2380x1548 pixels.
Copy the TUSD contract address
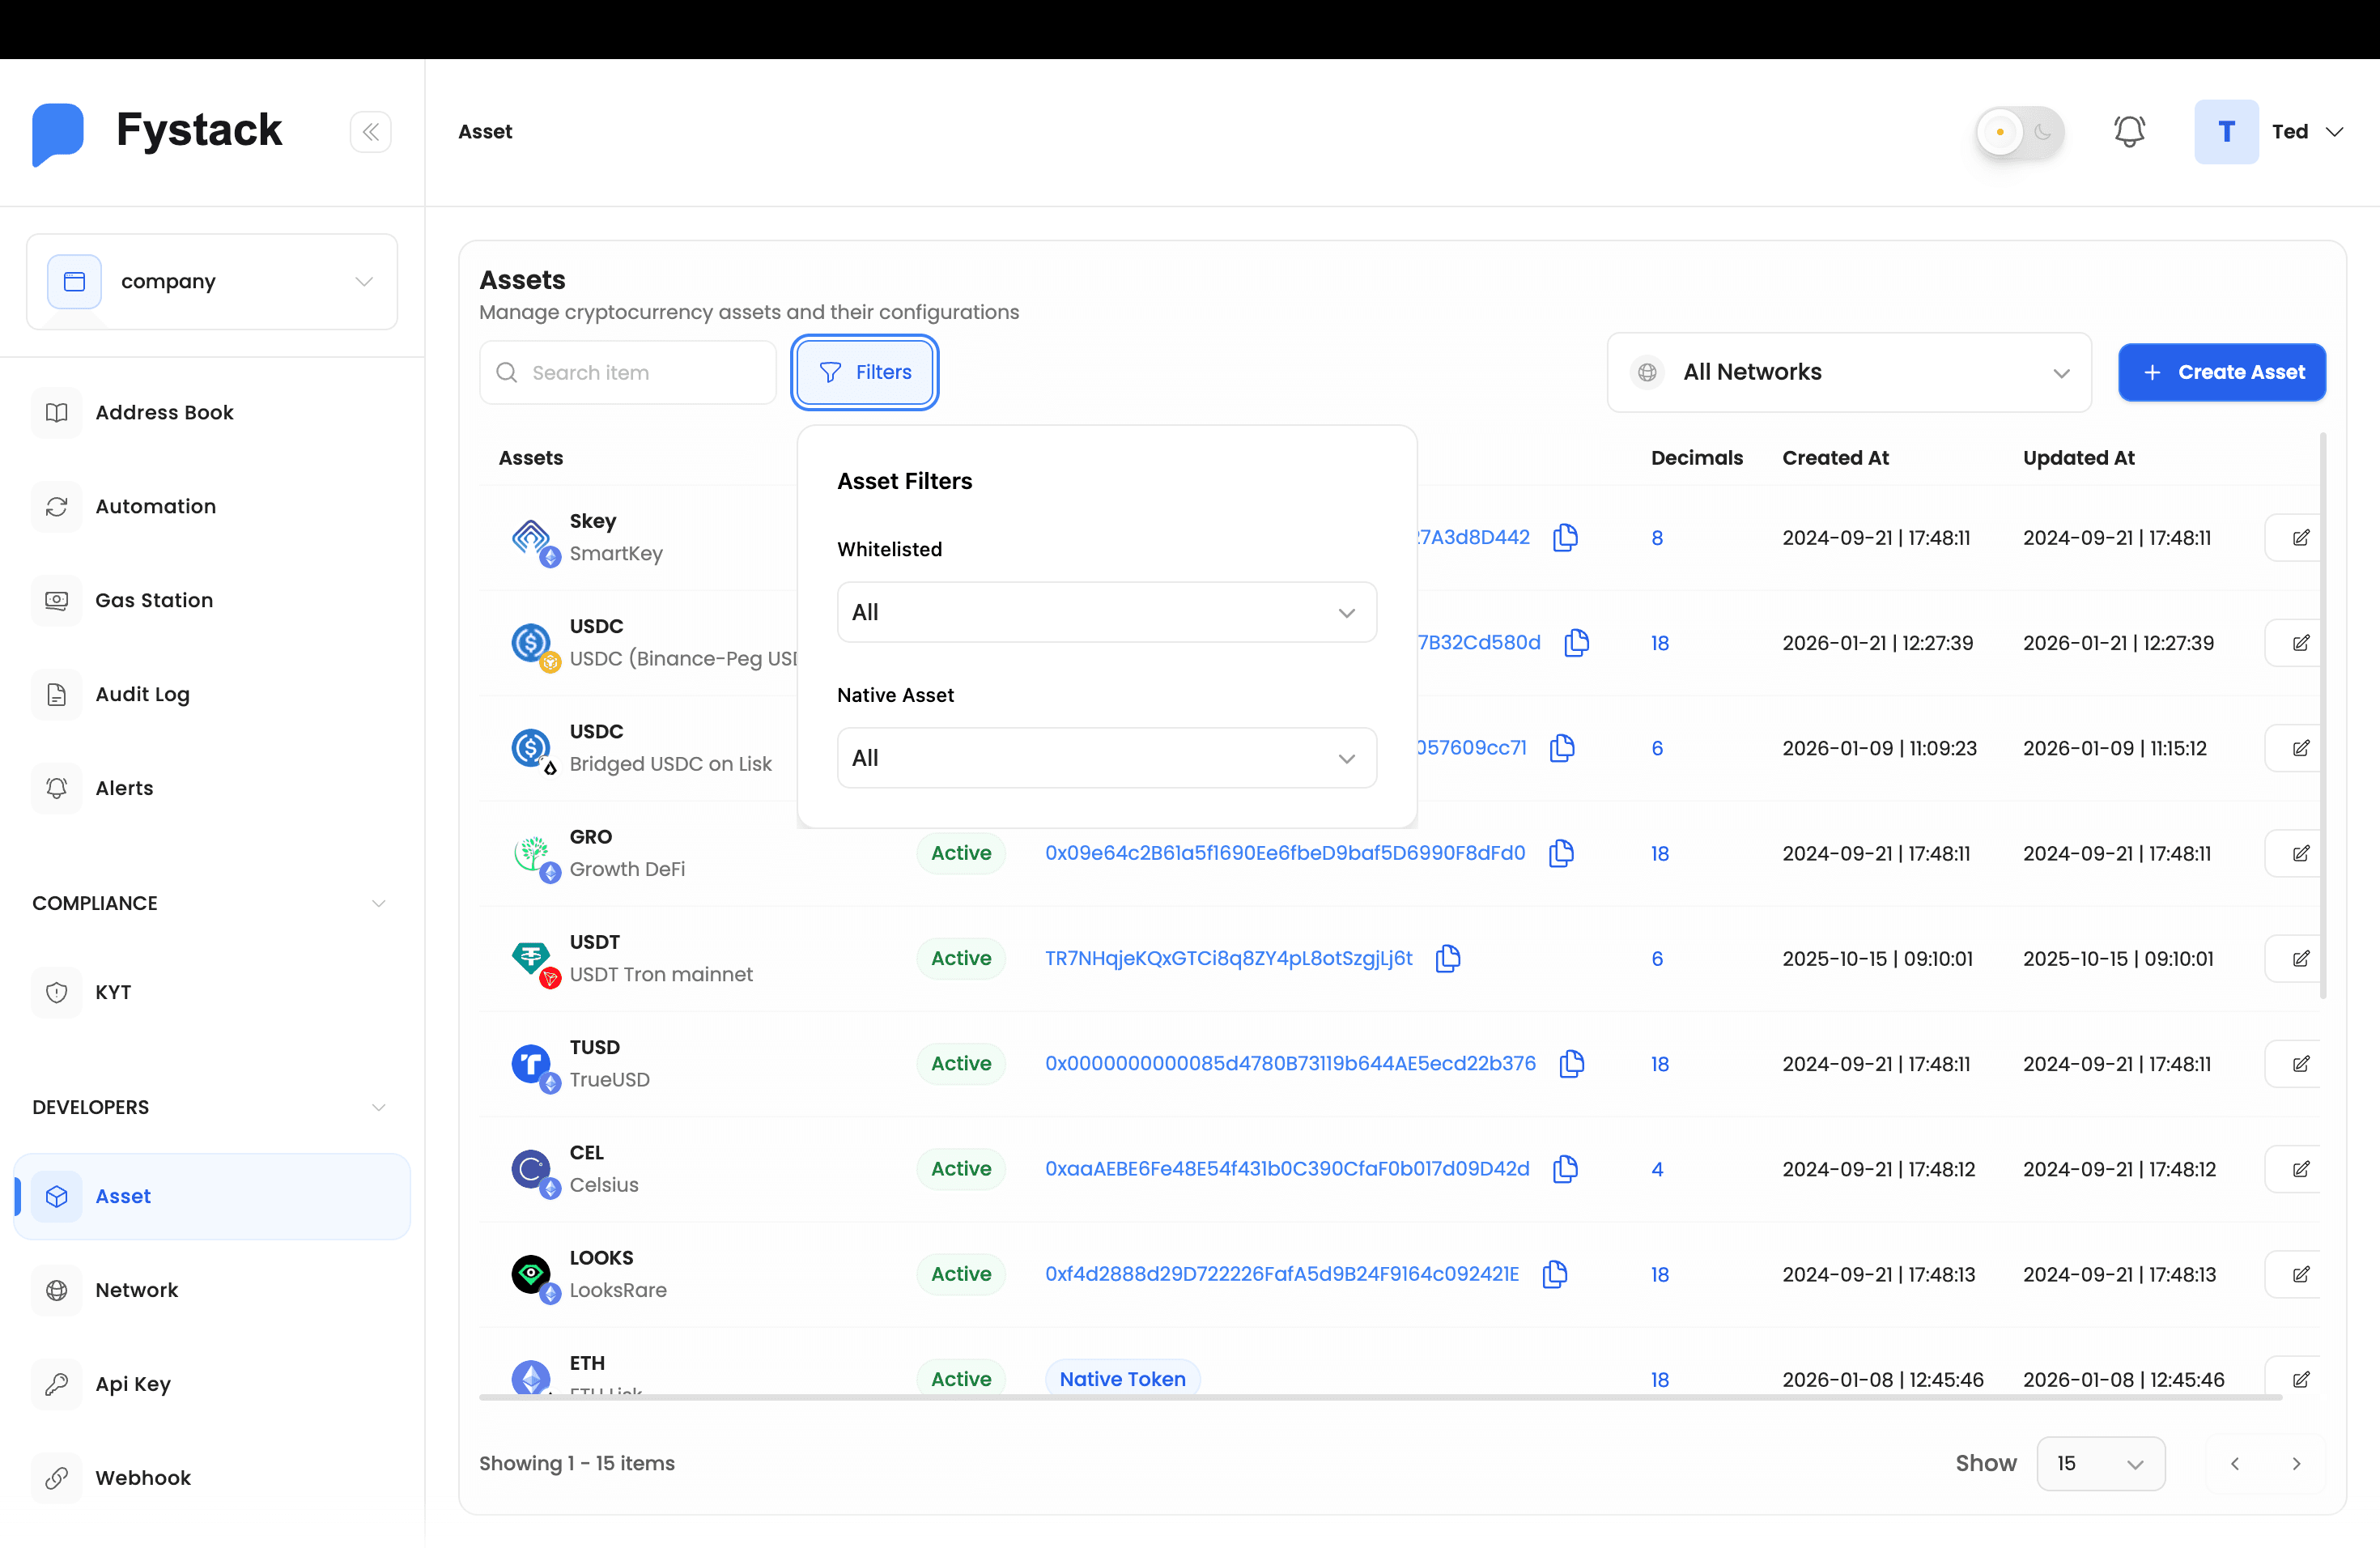[x=1572, y=1064]
